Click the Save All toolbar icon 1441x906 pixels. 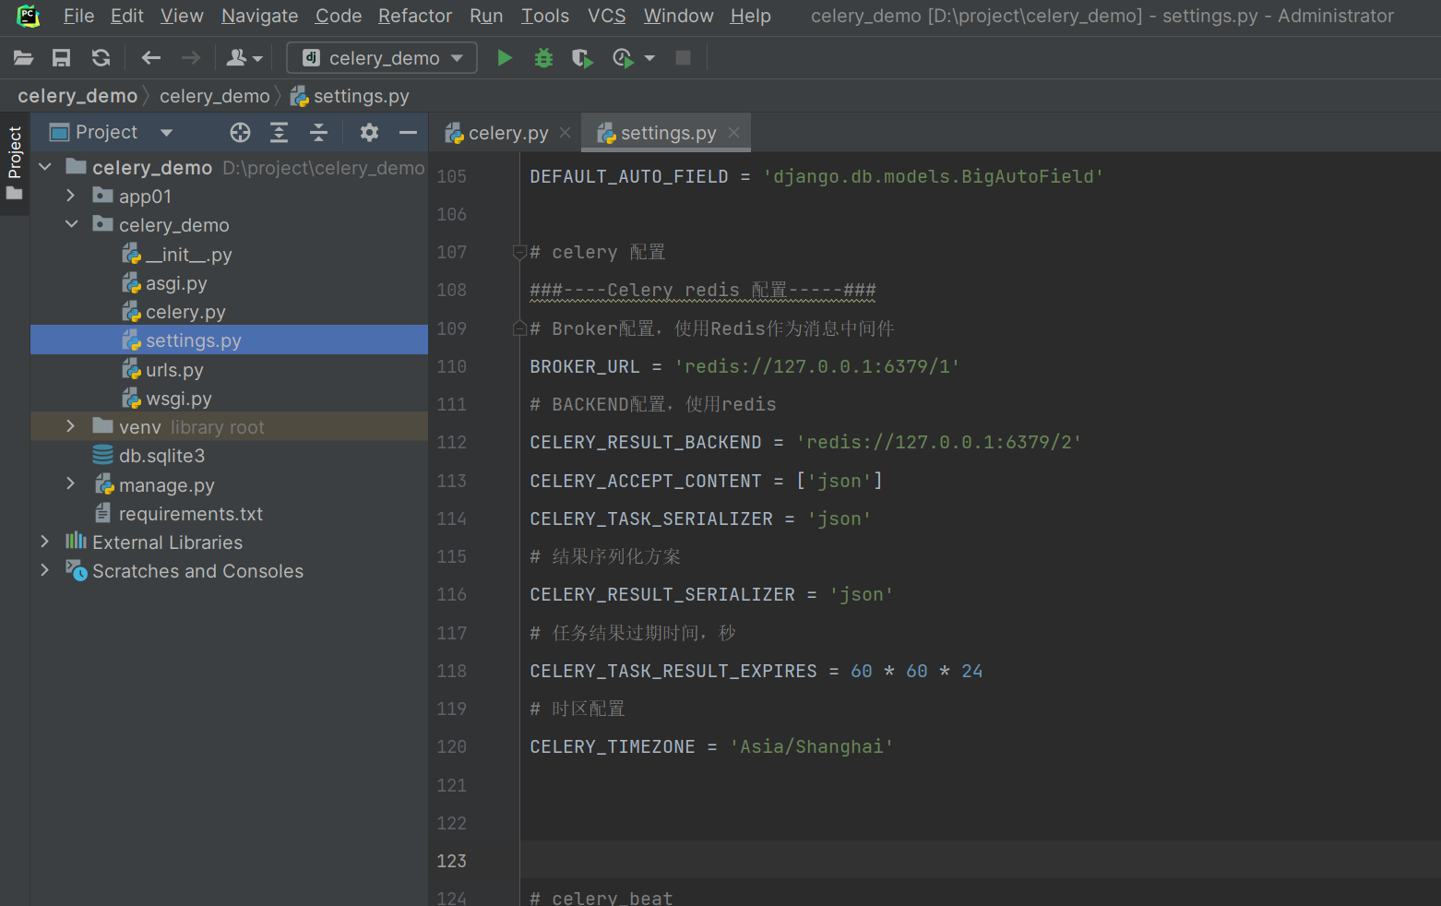point(62,58)
